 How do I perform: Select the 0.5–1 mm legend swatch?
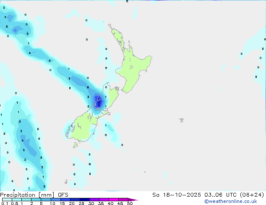click(17, 200)
